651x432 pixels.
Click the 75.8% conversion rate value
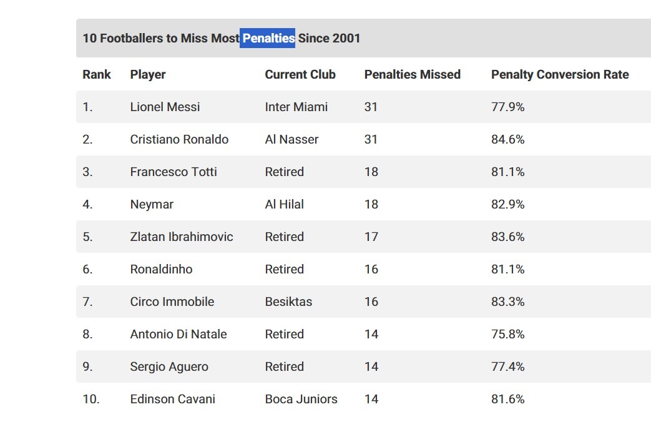click(x=507, y=334)
